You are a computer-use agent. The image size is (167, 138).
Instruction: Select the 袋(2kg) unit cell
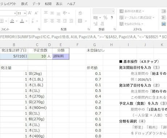click(x=37, y=74)
